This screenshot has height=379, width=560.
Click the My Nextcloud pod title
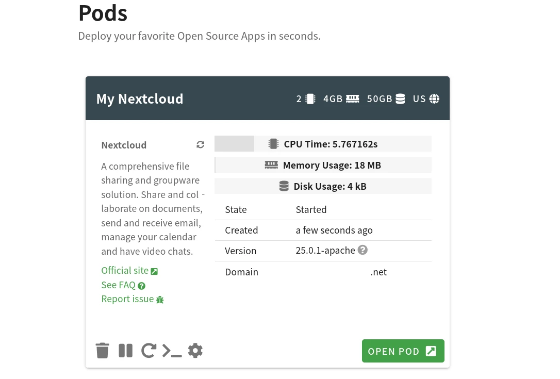[140, 99]
